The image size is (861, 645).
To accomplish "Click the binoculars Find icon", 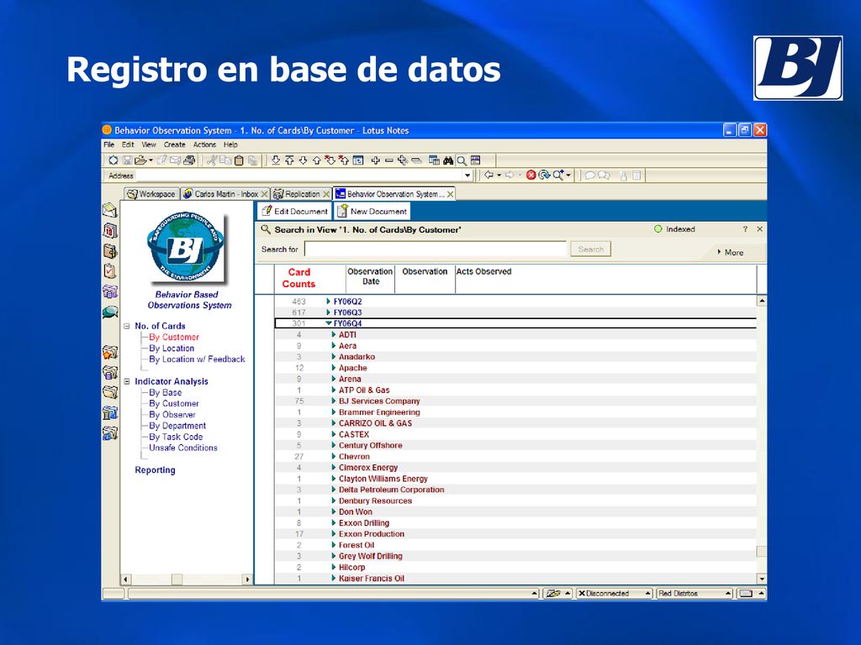I will click(448, 160).
